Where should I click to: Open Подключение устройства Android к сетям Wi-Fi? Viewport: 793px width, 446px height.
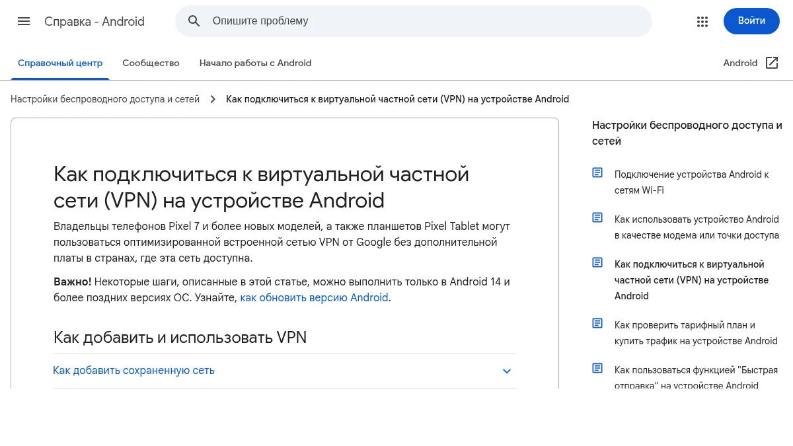[x=692, y=182]
